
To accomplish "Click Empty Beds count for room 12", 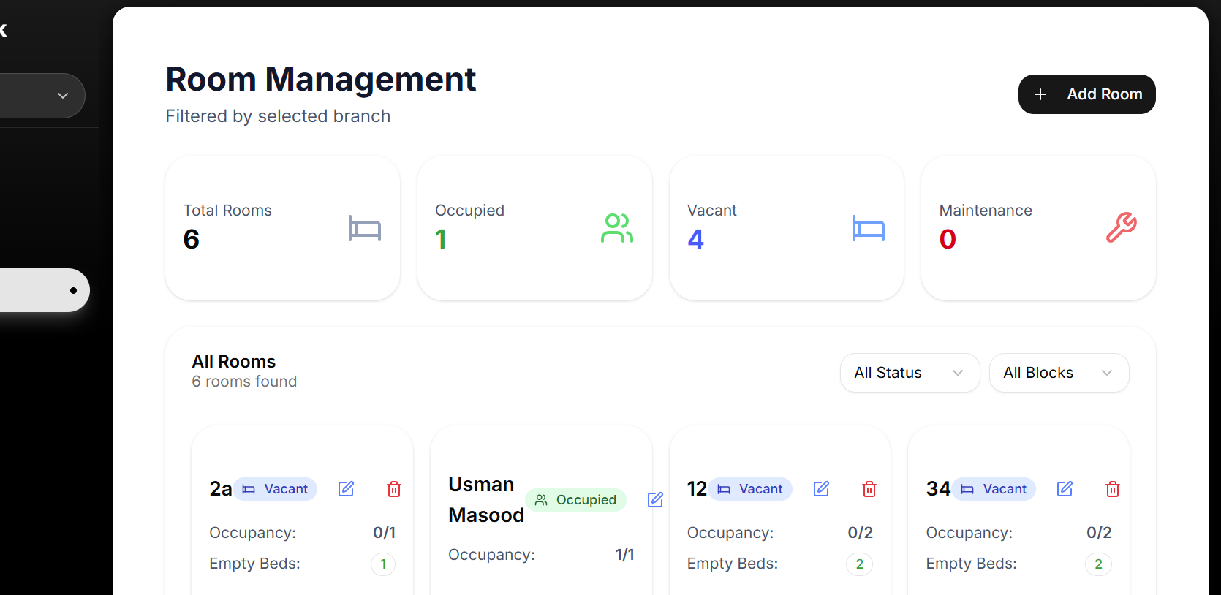I will (859, 564).
